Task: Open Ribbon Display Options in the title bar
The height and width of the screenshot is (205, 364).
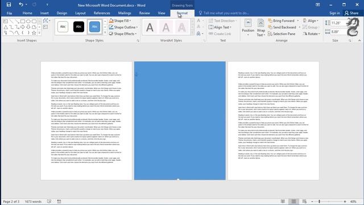Action: tap(317, 5)
